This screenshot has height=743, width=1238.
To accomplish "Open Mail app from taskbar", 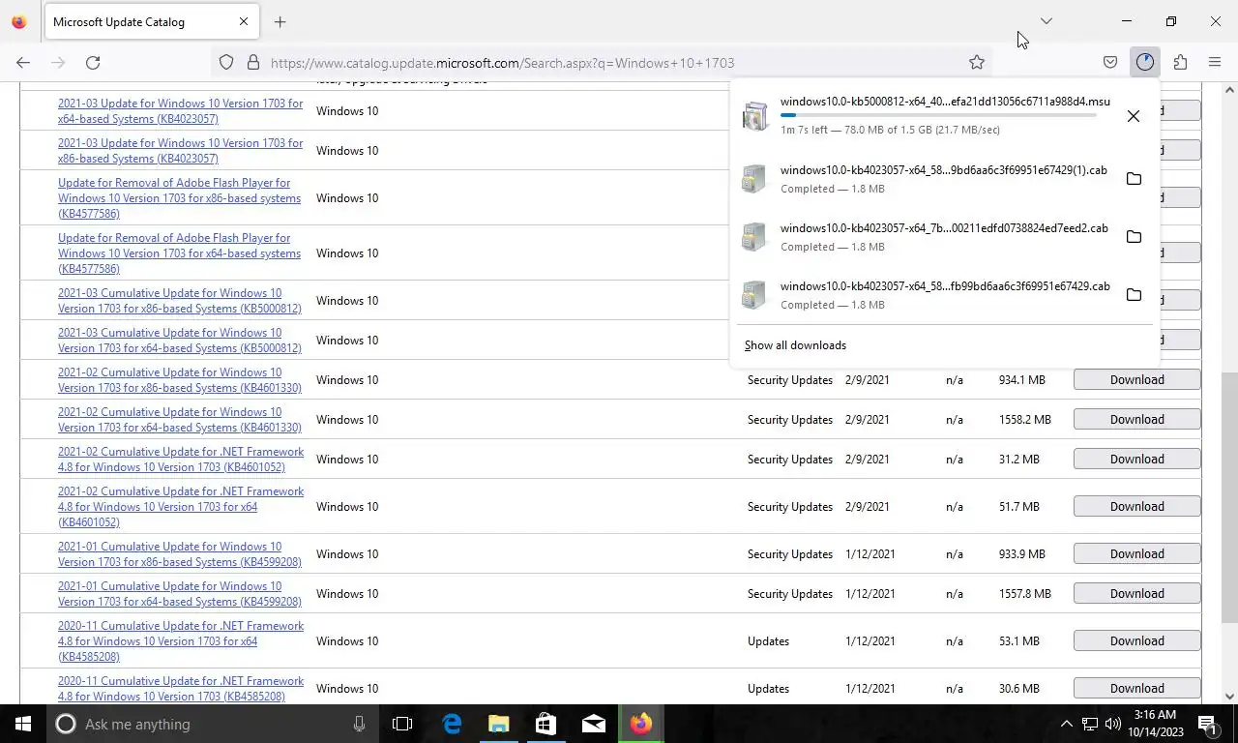I will point(594,724).
